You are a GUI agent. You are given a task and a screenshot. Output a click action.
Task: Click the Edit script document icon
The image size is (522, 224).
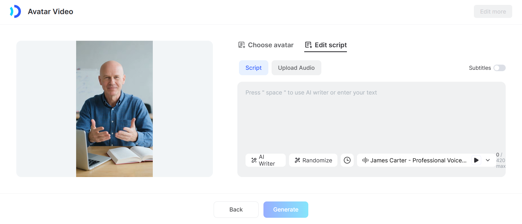coord(308,45)
